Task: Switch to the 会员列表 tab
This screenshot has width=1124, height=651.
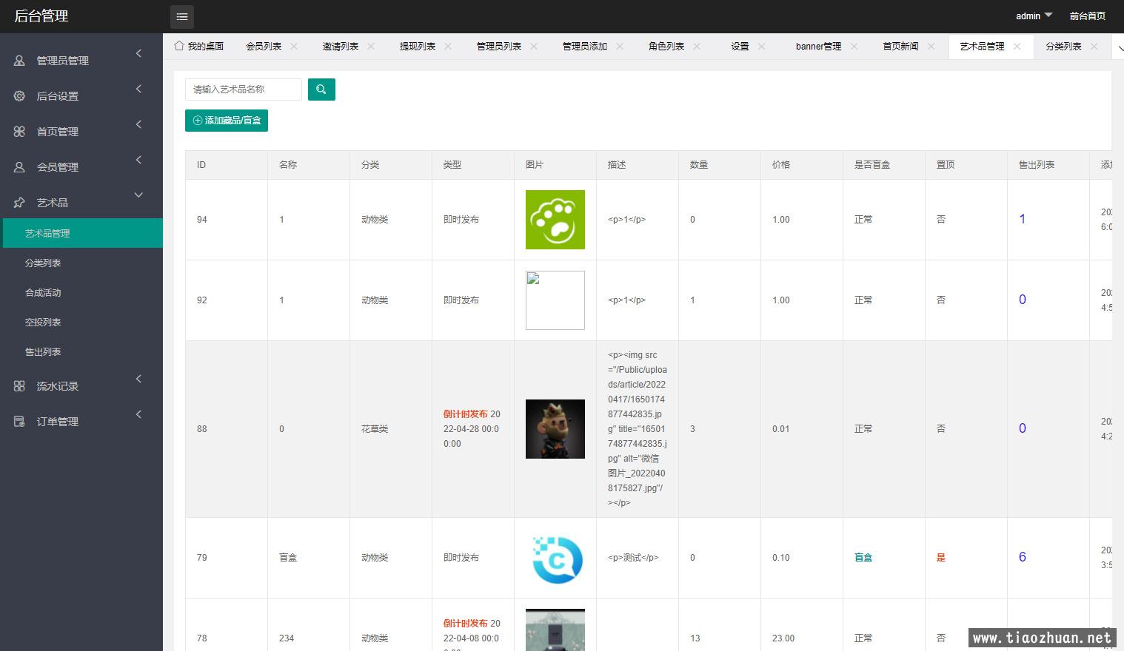Action: pos(264,47)
